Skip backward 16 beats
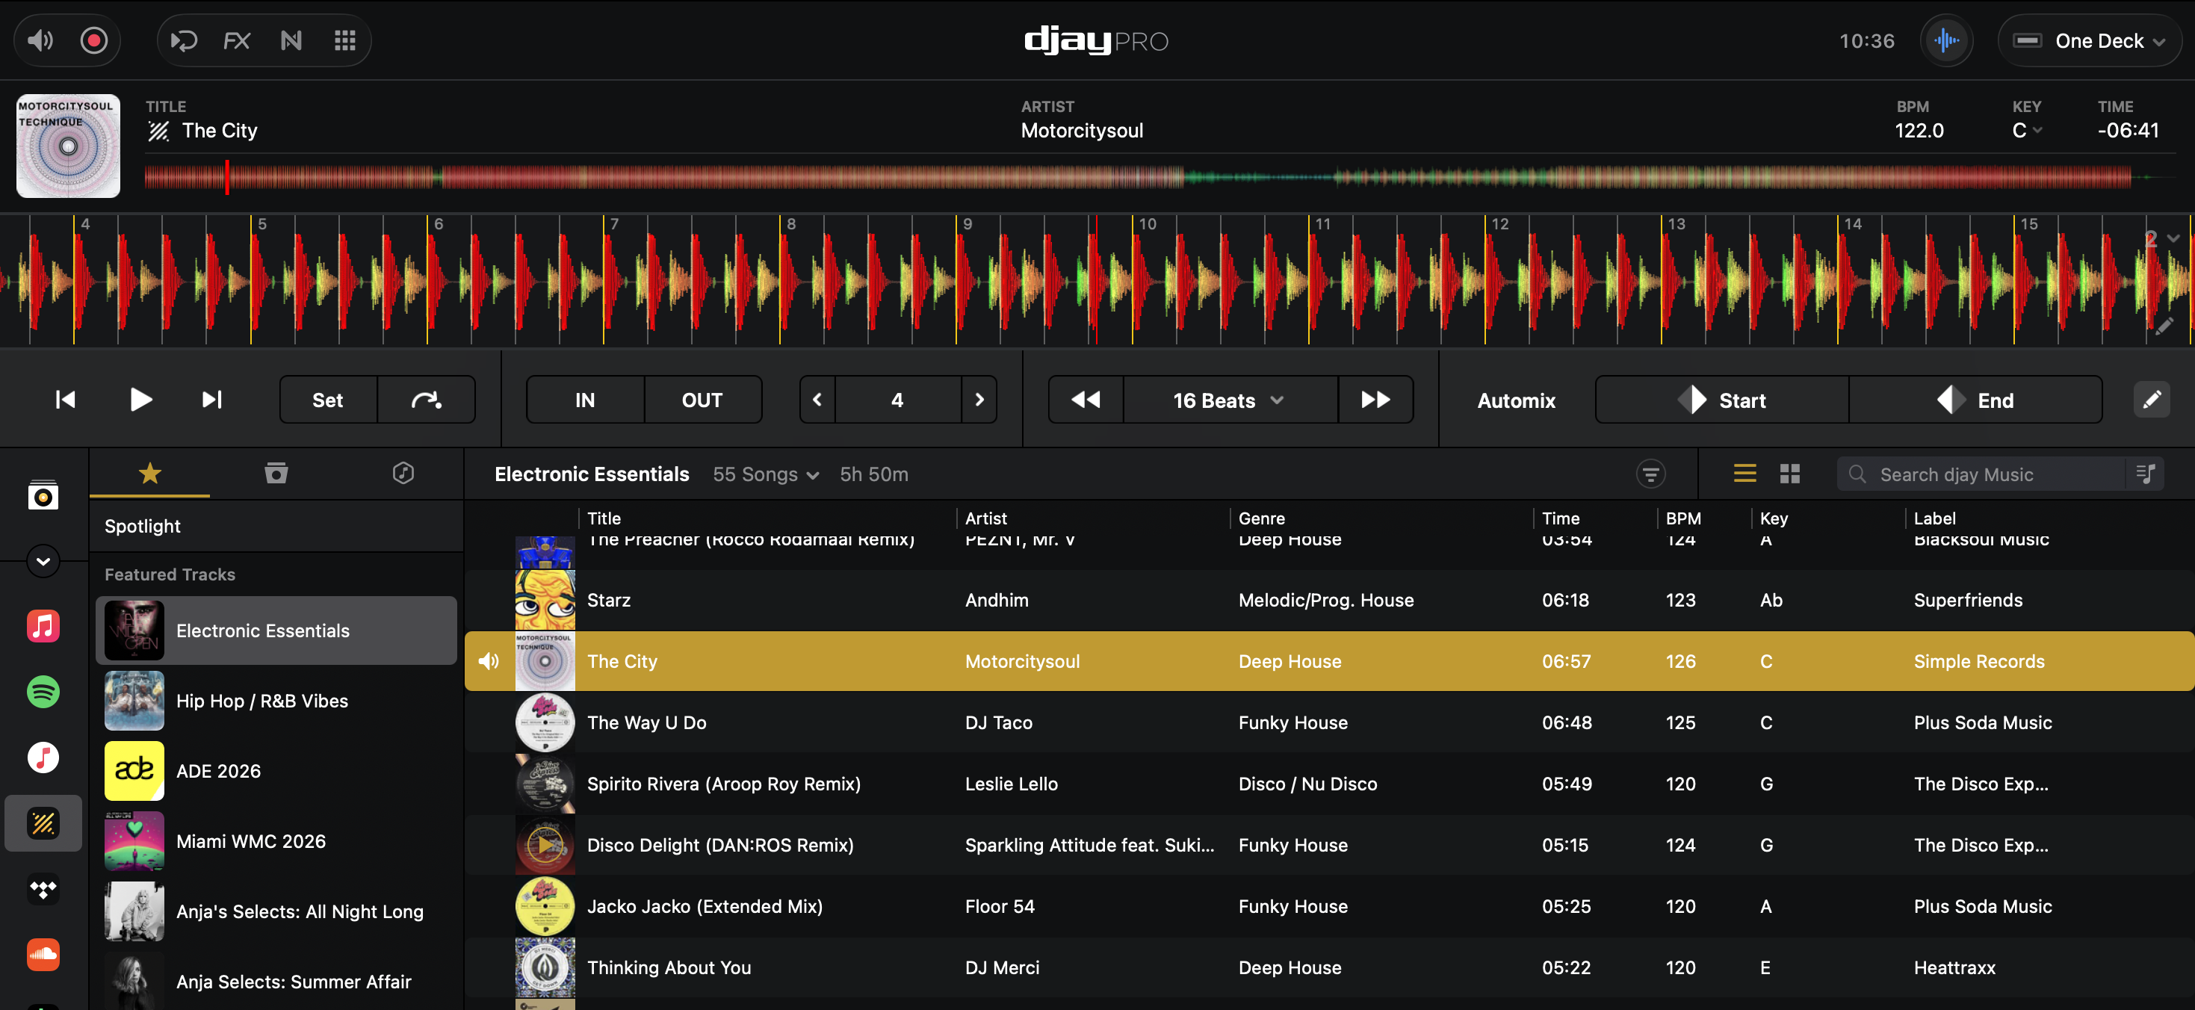The width and height of the screenshot is (2195, 1010). 1086,400
